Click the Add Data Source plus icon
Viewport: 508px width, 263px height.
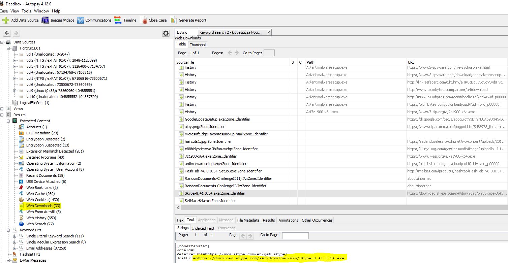[x=6, y=20]
